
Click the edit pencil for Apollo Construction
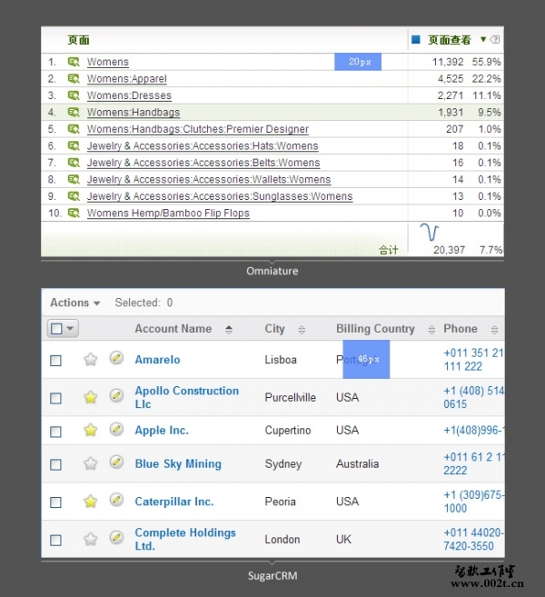116,396
